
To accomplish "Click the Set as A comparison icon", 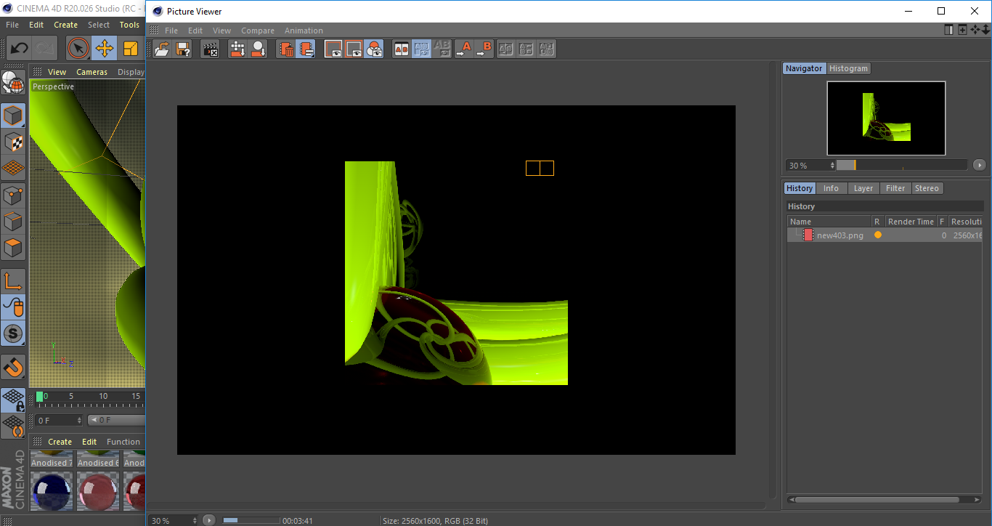I will click(463, 49).
